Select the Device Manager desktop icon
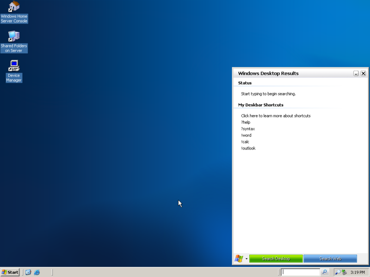The height and width of the screenshot is (277, 370). tap(14, 71)
